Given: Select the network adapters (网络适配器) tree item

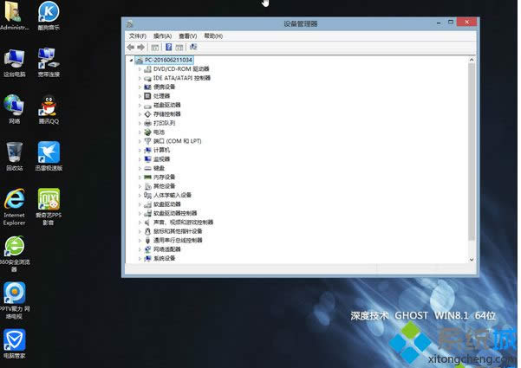Looking at the screenshot, I should point(170,249).
